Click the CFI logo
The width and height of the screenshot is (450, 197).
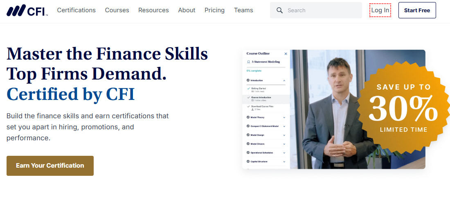(27, 11)
